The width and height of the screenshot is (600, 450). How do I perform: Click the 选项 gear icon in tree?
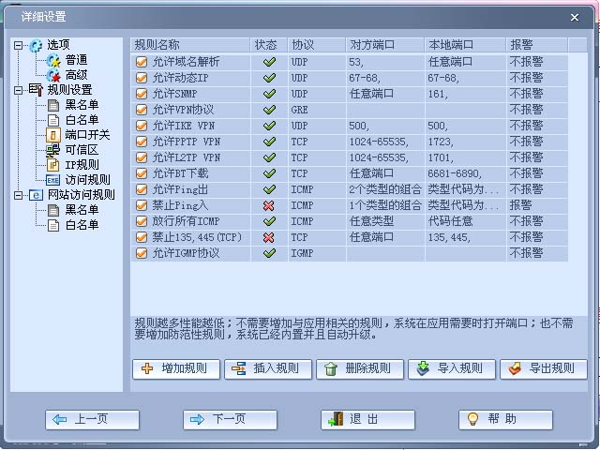[36, 45]
